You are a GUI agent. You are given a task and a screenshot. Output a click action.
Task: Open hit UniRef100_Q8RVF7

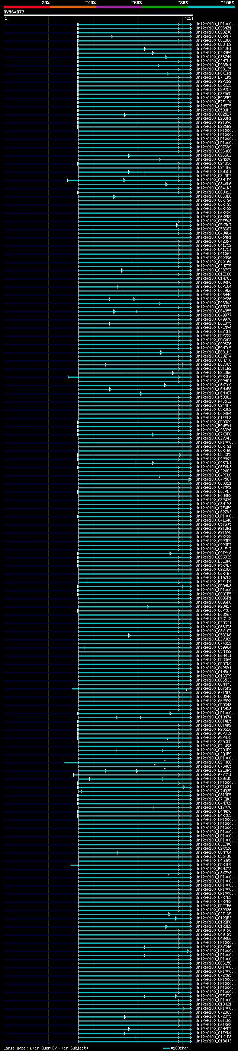pyautogui.click(x=213, y=36)
